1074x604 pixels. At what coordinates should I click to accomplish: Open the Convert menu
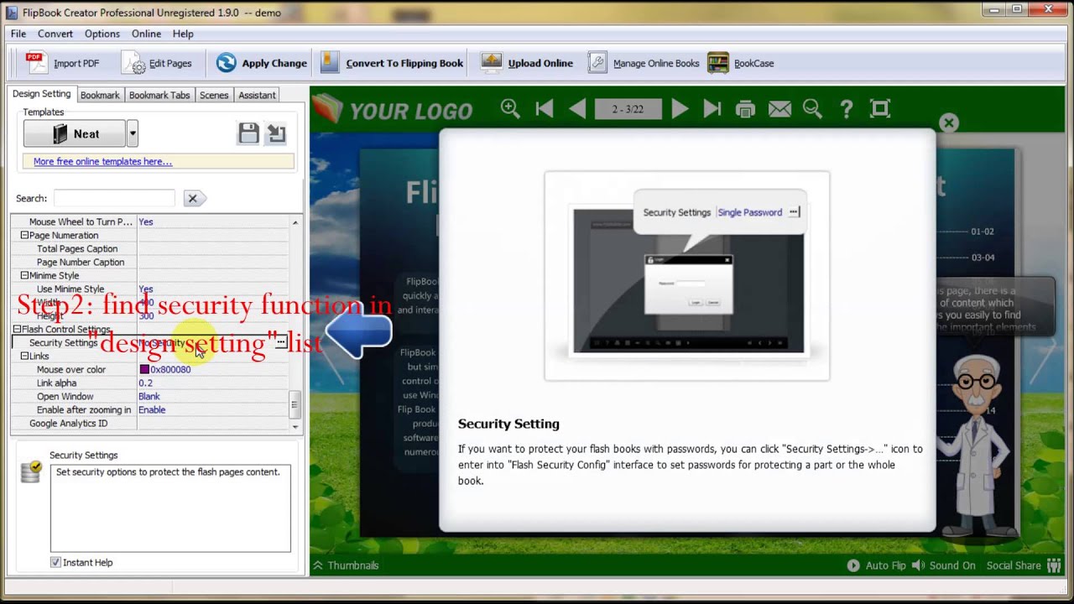pos(55,34)
